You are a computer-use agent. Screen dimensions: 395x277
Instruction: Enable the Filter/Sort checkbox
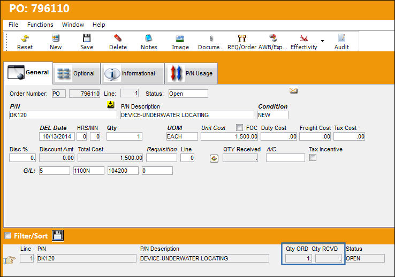tap(8, 236)
